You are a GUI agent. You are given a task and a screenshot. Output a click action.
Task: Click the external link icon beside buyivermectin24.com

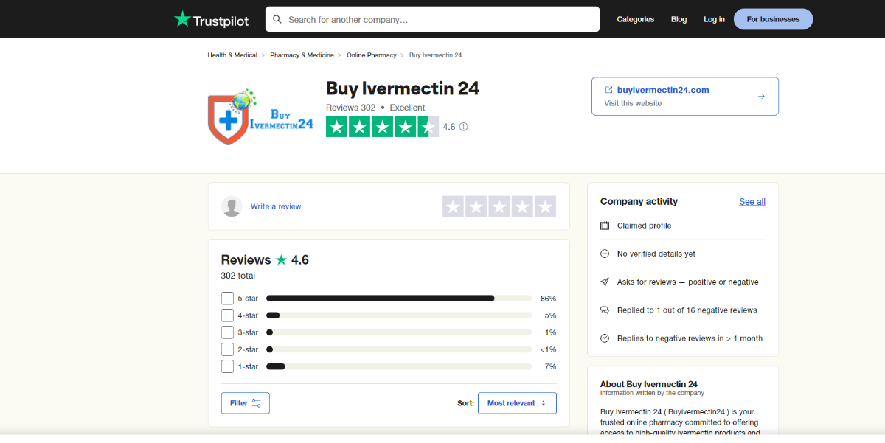tap(608, 90)
